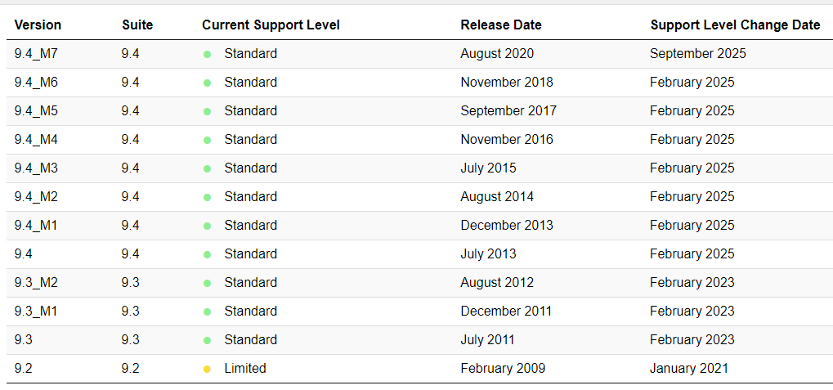Click the green status dot for 9.4_M7

207,54
